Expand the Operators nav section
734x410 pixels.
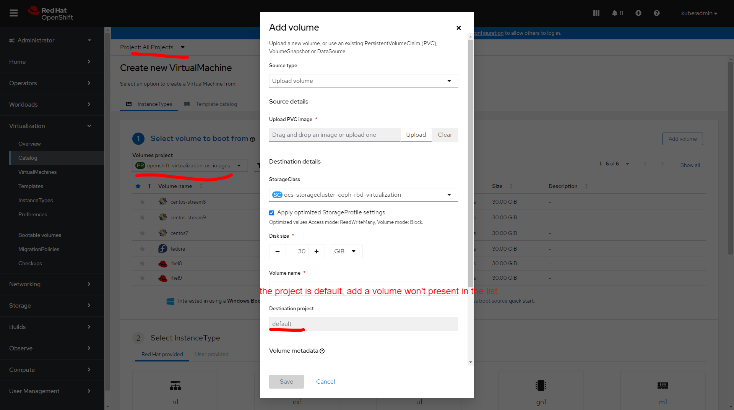pos(52,83)
